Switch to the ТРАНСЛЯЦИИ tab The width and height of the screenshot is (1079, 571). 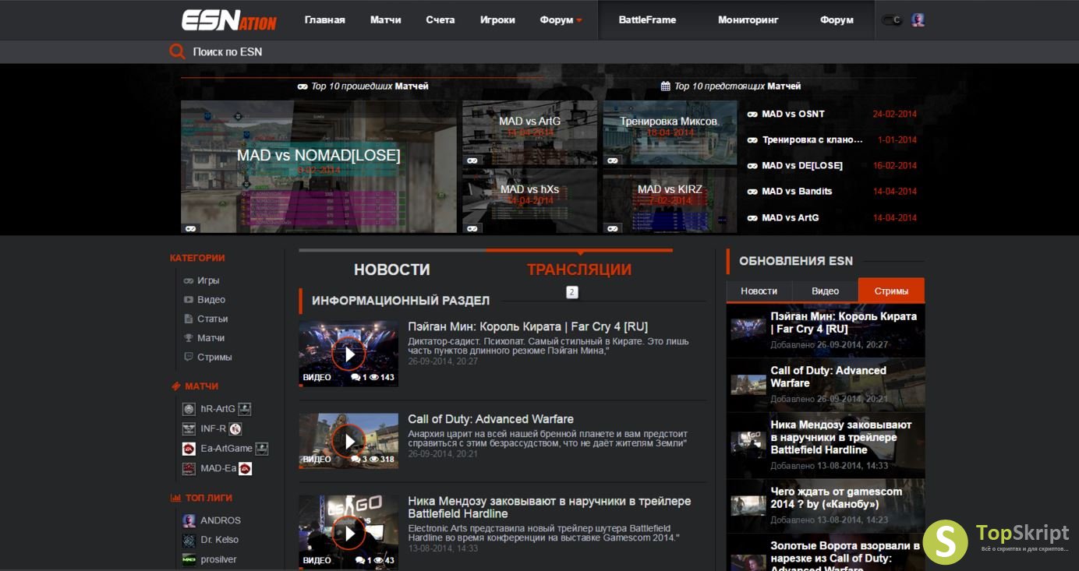pos(579,270)
